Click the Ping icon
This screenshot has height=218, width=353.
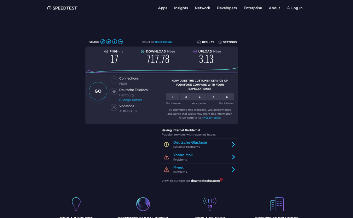point(106,51)
